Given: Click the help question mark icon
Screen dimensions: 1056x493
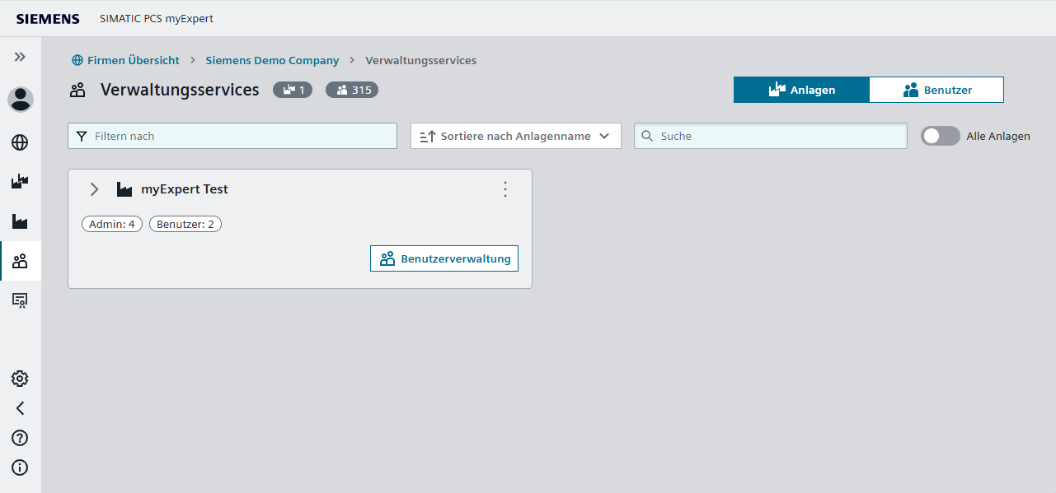Looking at the screenshot, I should (x=20, y=438).
